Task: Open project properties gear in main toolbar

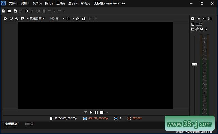Action: point(27,11)
